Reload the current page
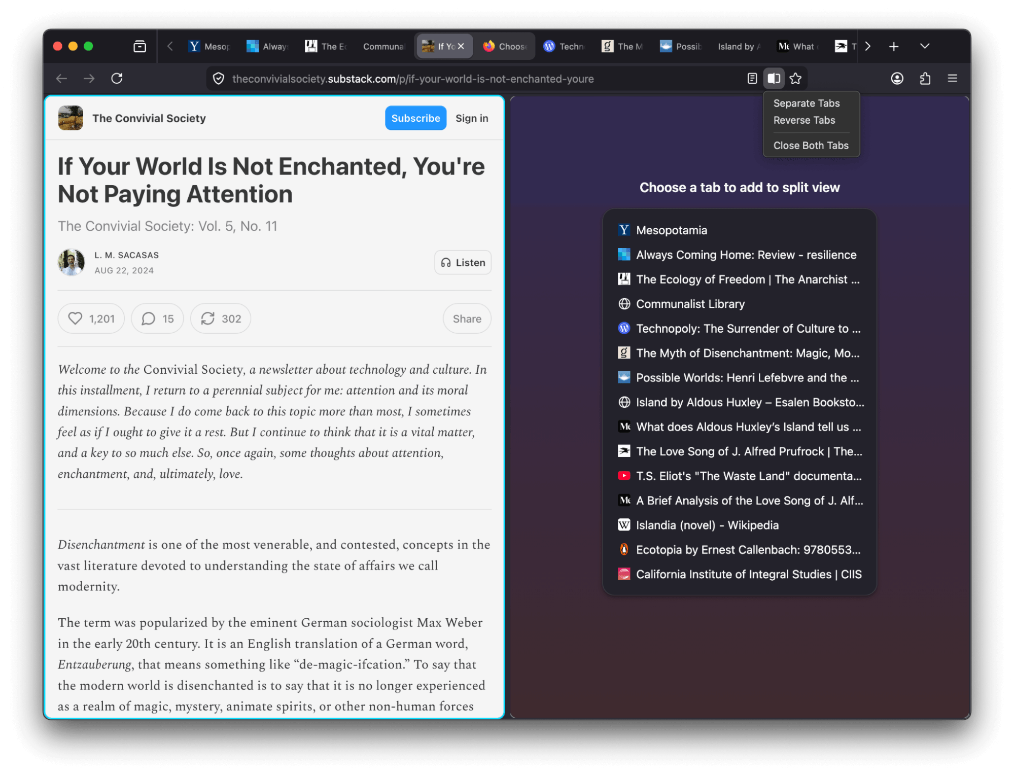 click(117, 79)
